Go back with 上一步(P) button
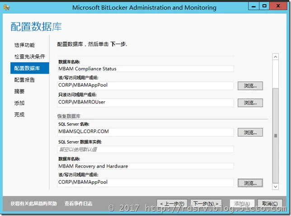Screen dimensions: 291x216 click(x=172, y=204)
